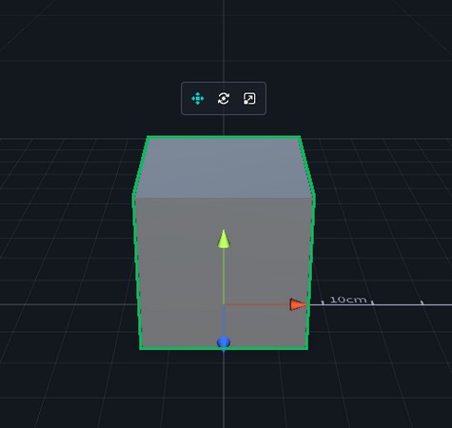452x428 pixels.
Task: Click the green Y-axis arrow cone
Action: point(224,239)
